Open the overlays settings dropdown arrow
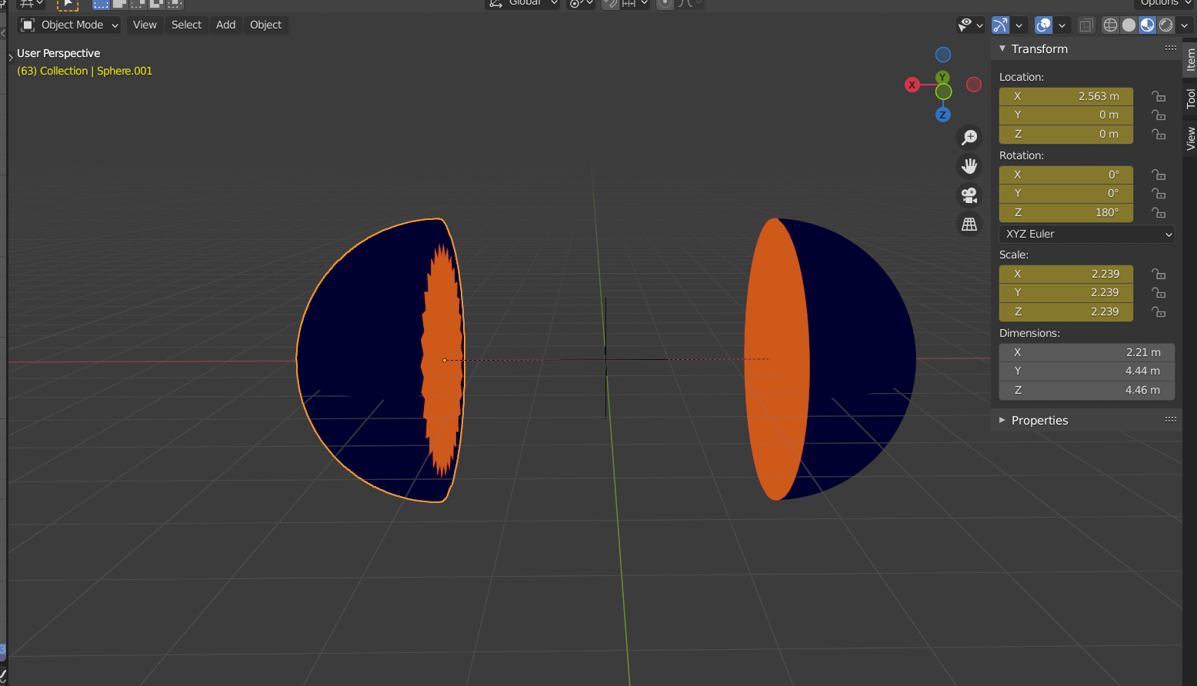Image resolution: width=1197 pixels, height=686 pixels. pyautogui.click(x=1062, y=25)
